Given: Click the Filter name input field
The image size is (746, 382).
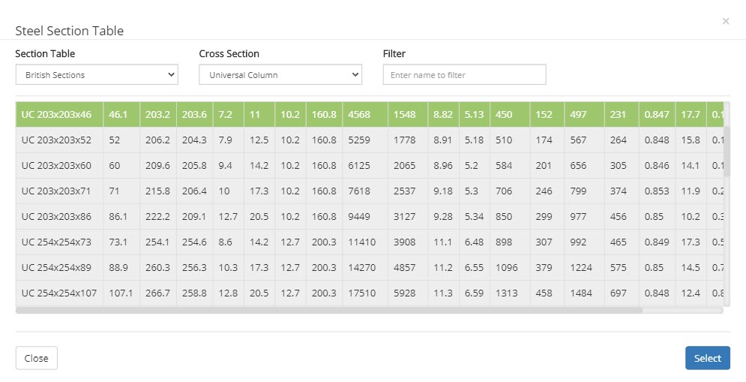Looking at the screenshot, I should [464, 75].
